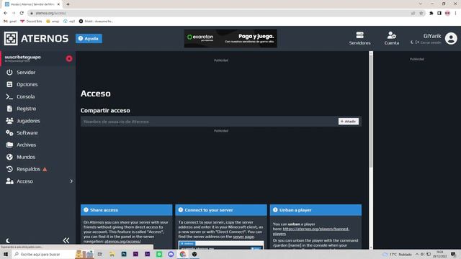Open a new browser tab

pyautogui.click(x=68, y=4)
